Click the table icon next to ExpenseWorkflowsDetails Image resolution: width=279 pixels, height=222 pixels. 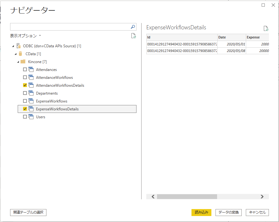(x=31, y=109)
